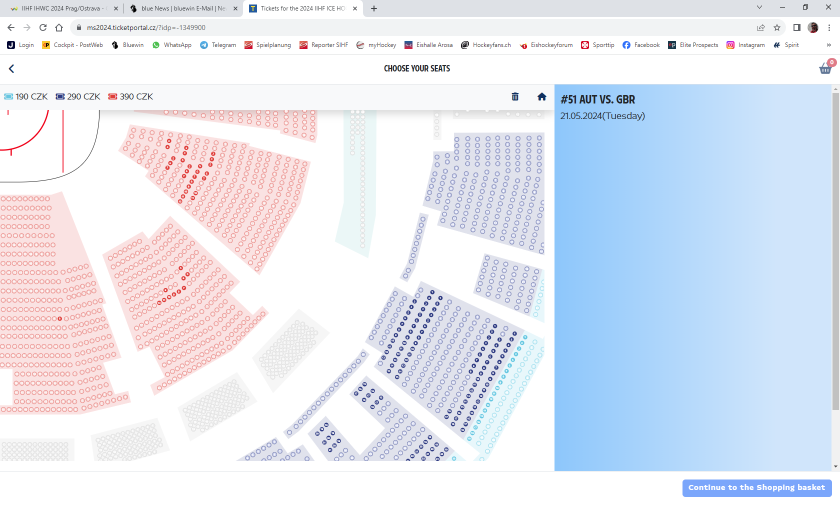Switch to the IIHF IHWC 2024 Prag/Ostrava tab
Viewport: 840px width, 505px height.
[60, 8]
